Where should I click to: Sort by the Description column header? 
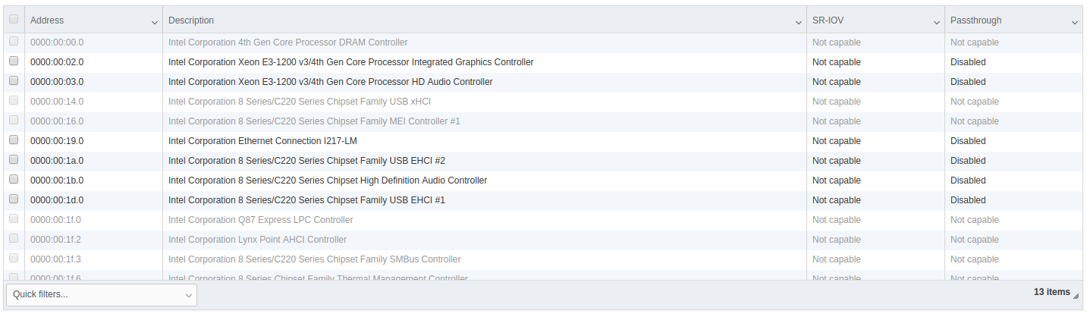[x=191, y=20]
